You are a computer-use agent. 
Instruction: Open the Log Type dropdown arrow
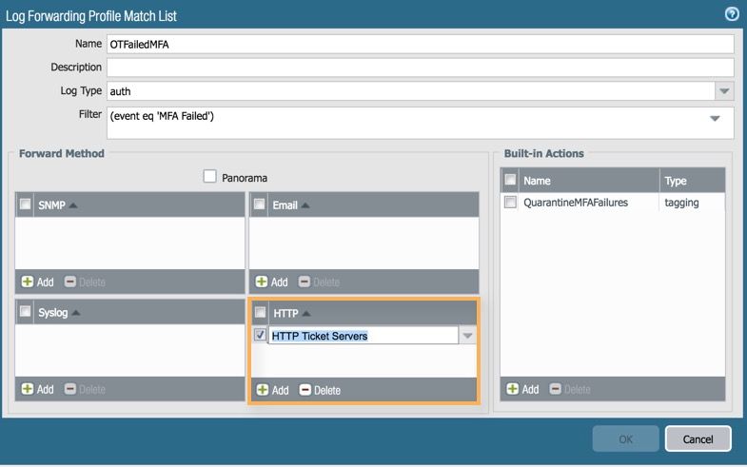(724, 91)
